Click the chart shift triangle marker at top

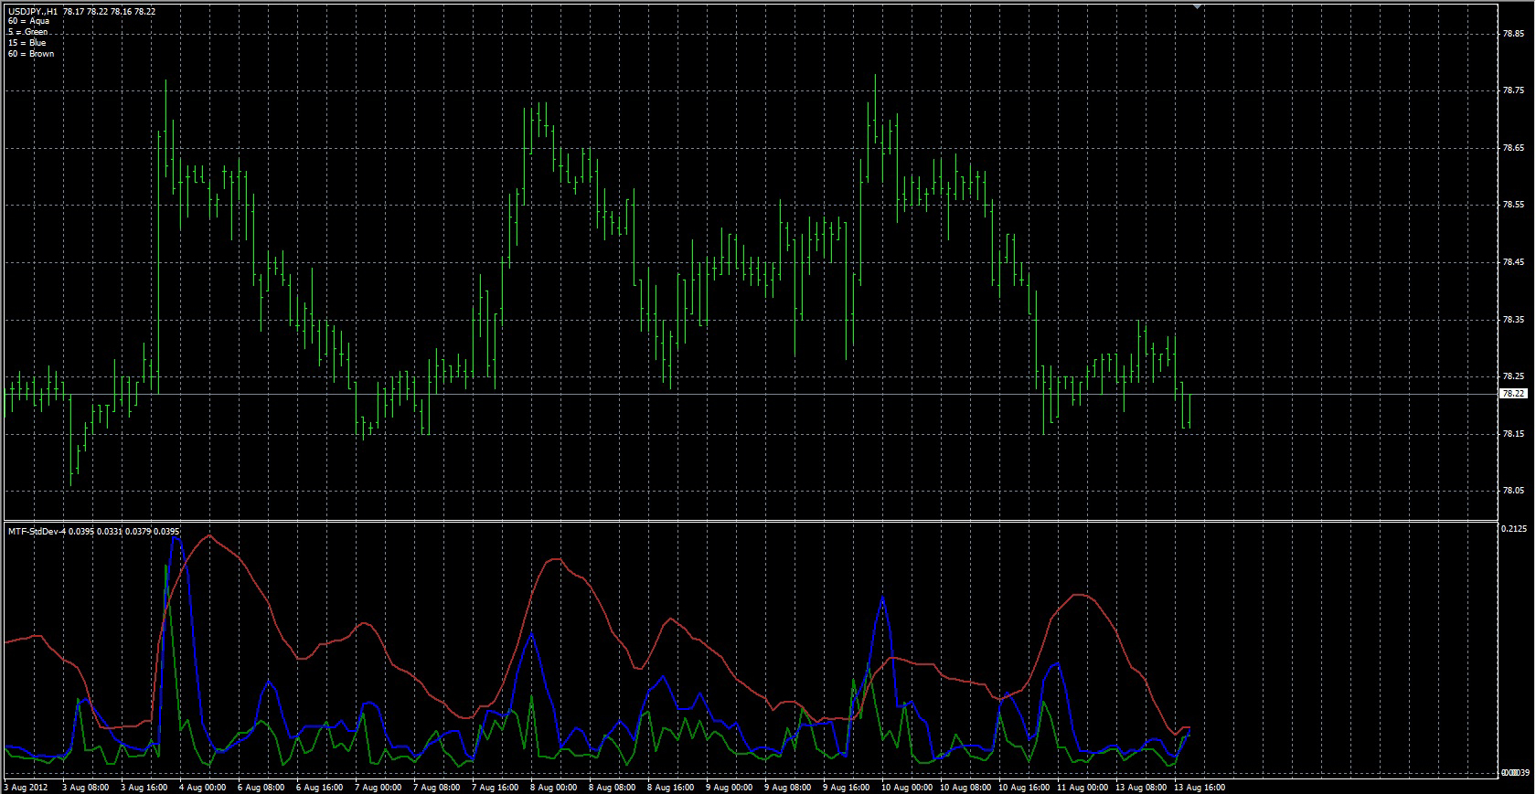click(x=1197, y=7)
